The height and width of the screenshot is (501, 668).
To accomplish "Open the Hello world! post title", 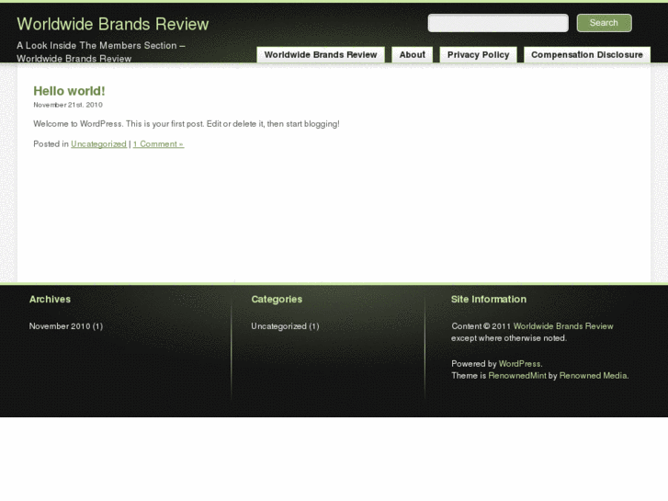I will tap(69, 91).
